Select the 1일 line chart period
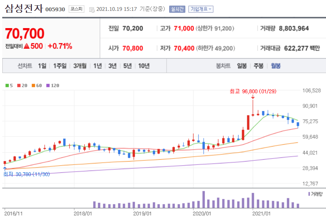 (42, 66)
